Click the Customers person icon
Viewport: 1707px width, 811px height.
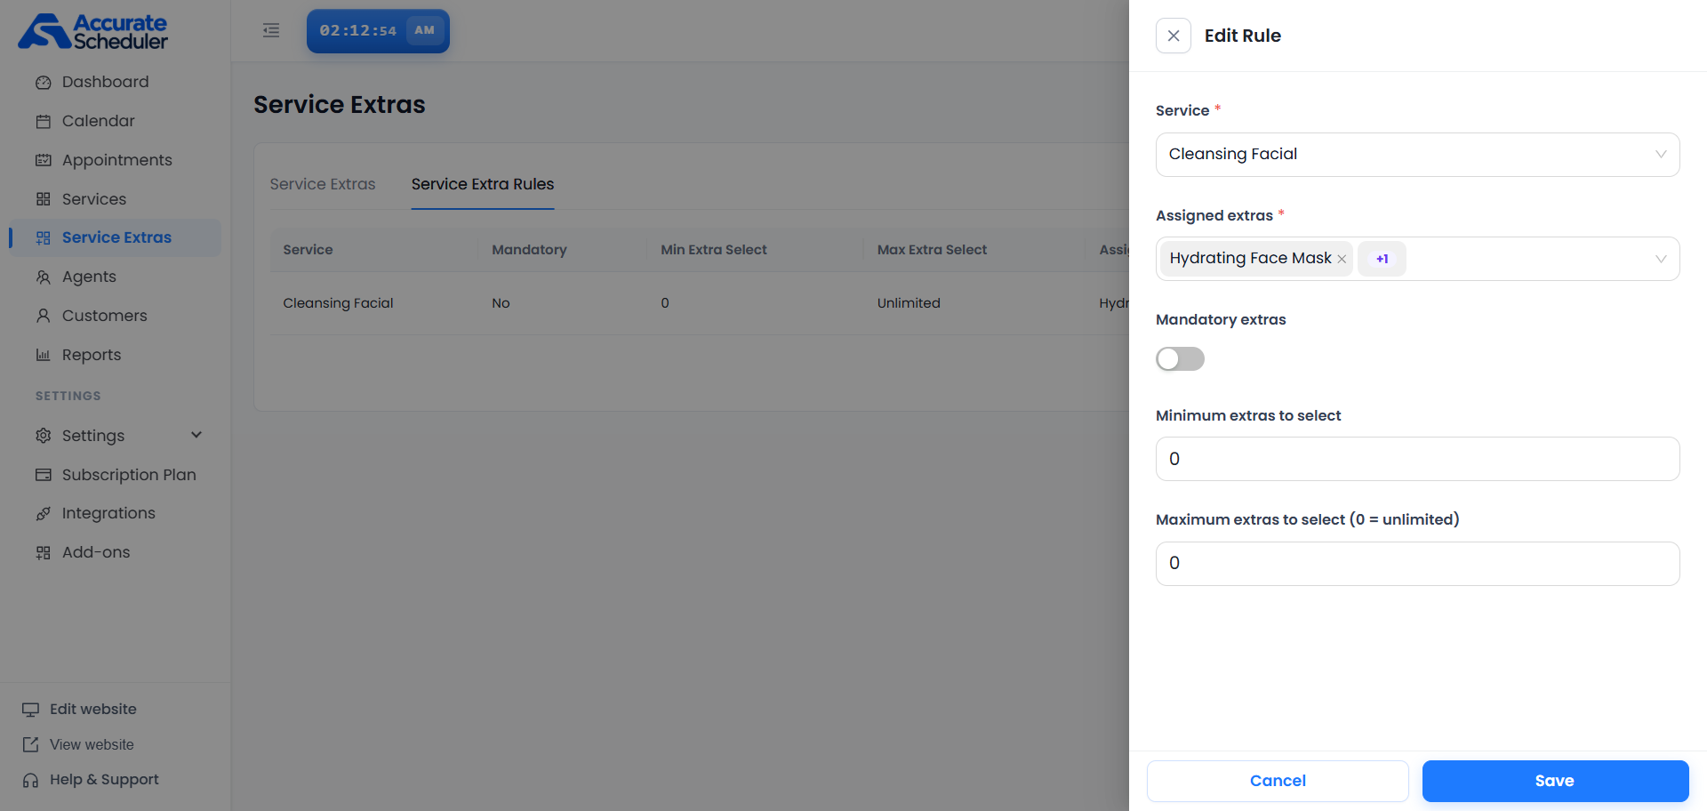pos(43,316)
